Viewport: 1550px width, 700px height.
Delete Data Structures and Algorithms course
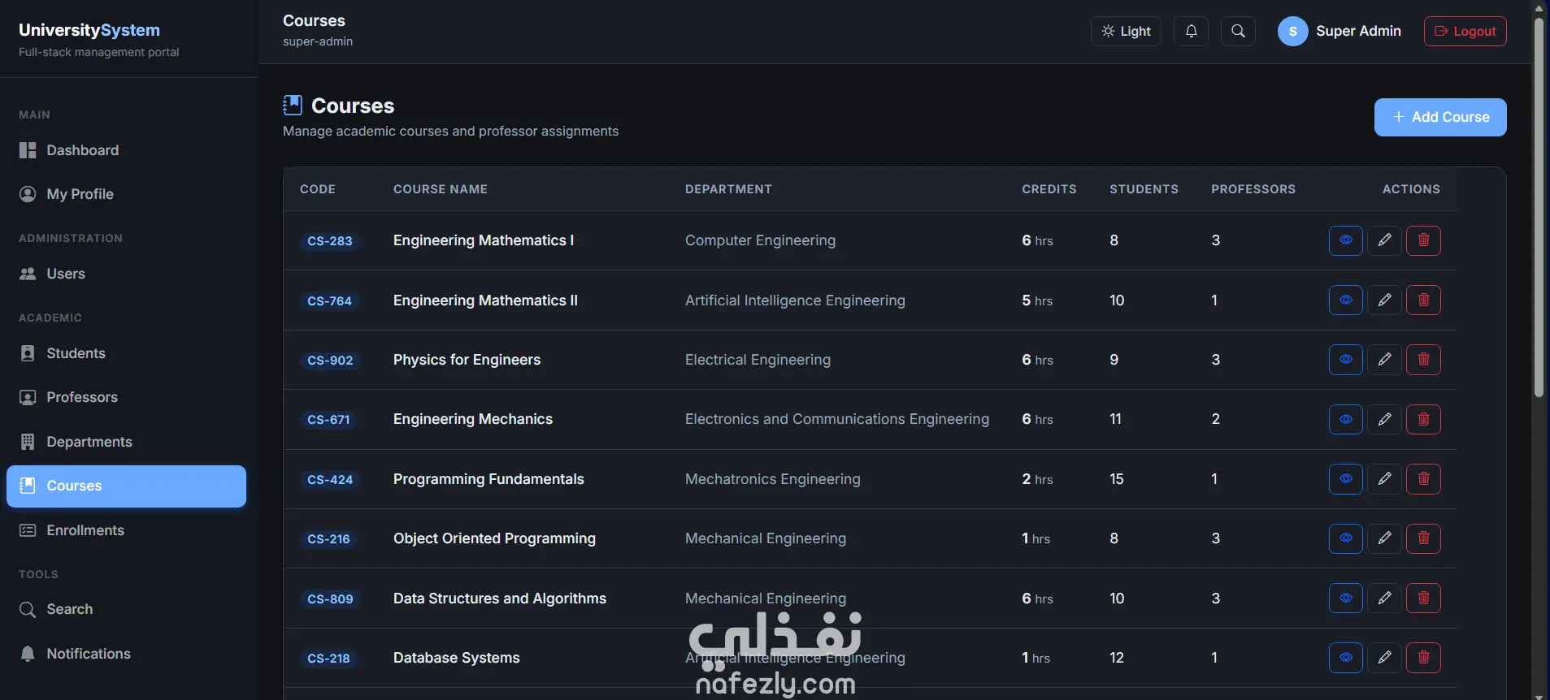(1423, 598)
